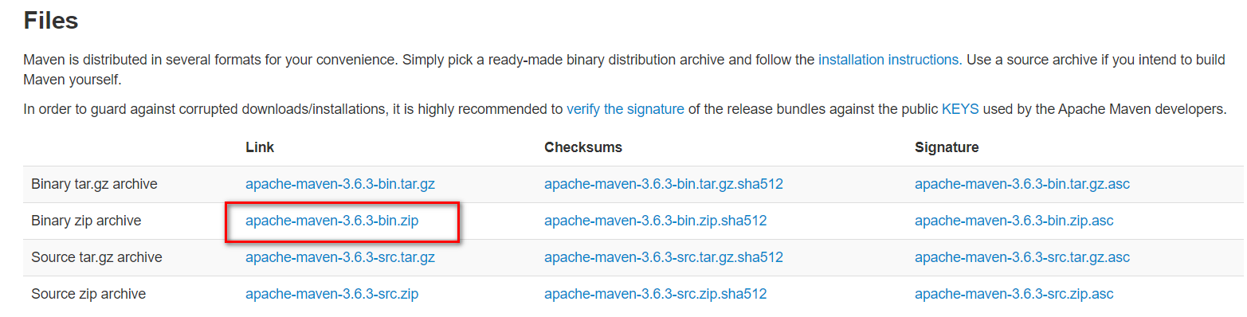Click the Checksums column header

tap(583, 147)
